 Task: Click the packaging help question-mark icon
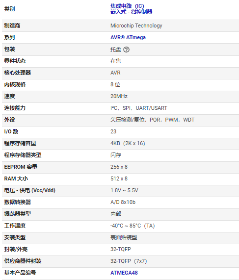[127, 50]
